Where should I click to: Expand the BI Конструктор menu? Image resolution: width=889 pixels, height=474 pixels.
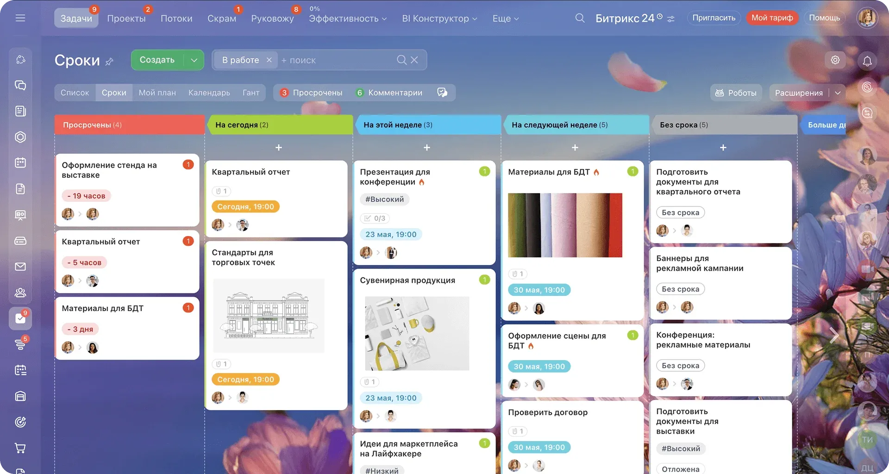click(x=439, y=19)
